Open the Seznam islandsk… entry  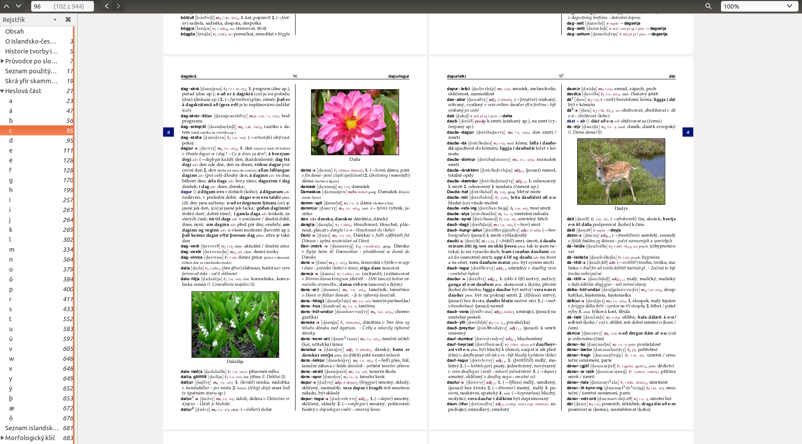[x=37, y=428]
